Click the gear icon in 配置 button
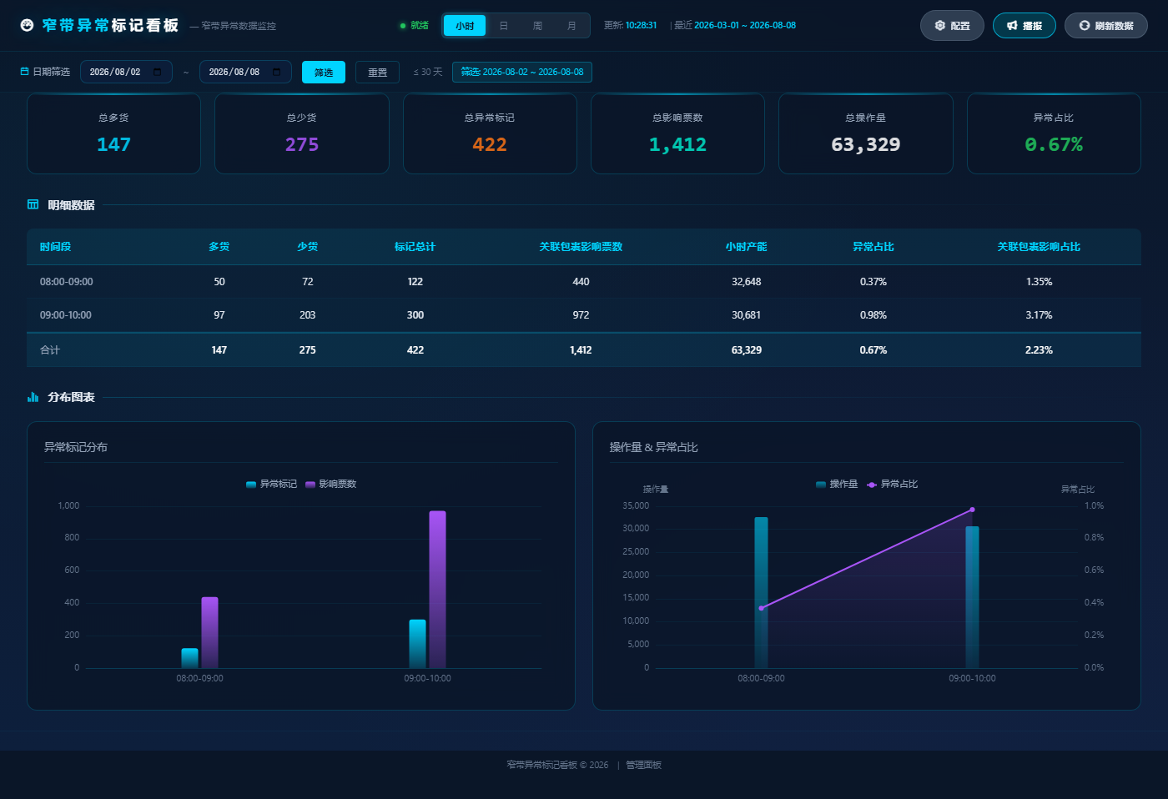1168x799 pixels. 940,26
